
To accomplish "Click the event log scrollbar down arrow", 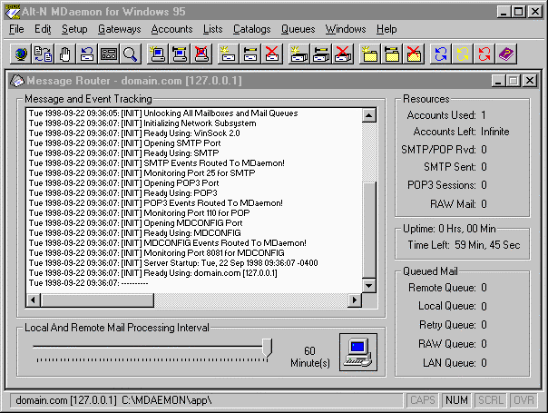I will 368,286.
